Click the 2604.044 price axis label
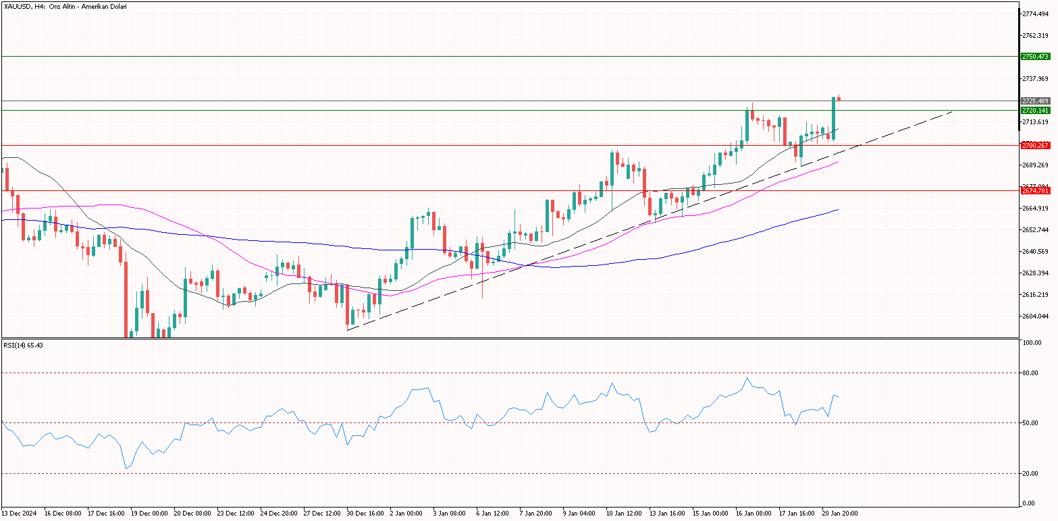 click(x=1035, y=316)
